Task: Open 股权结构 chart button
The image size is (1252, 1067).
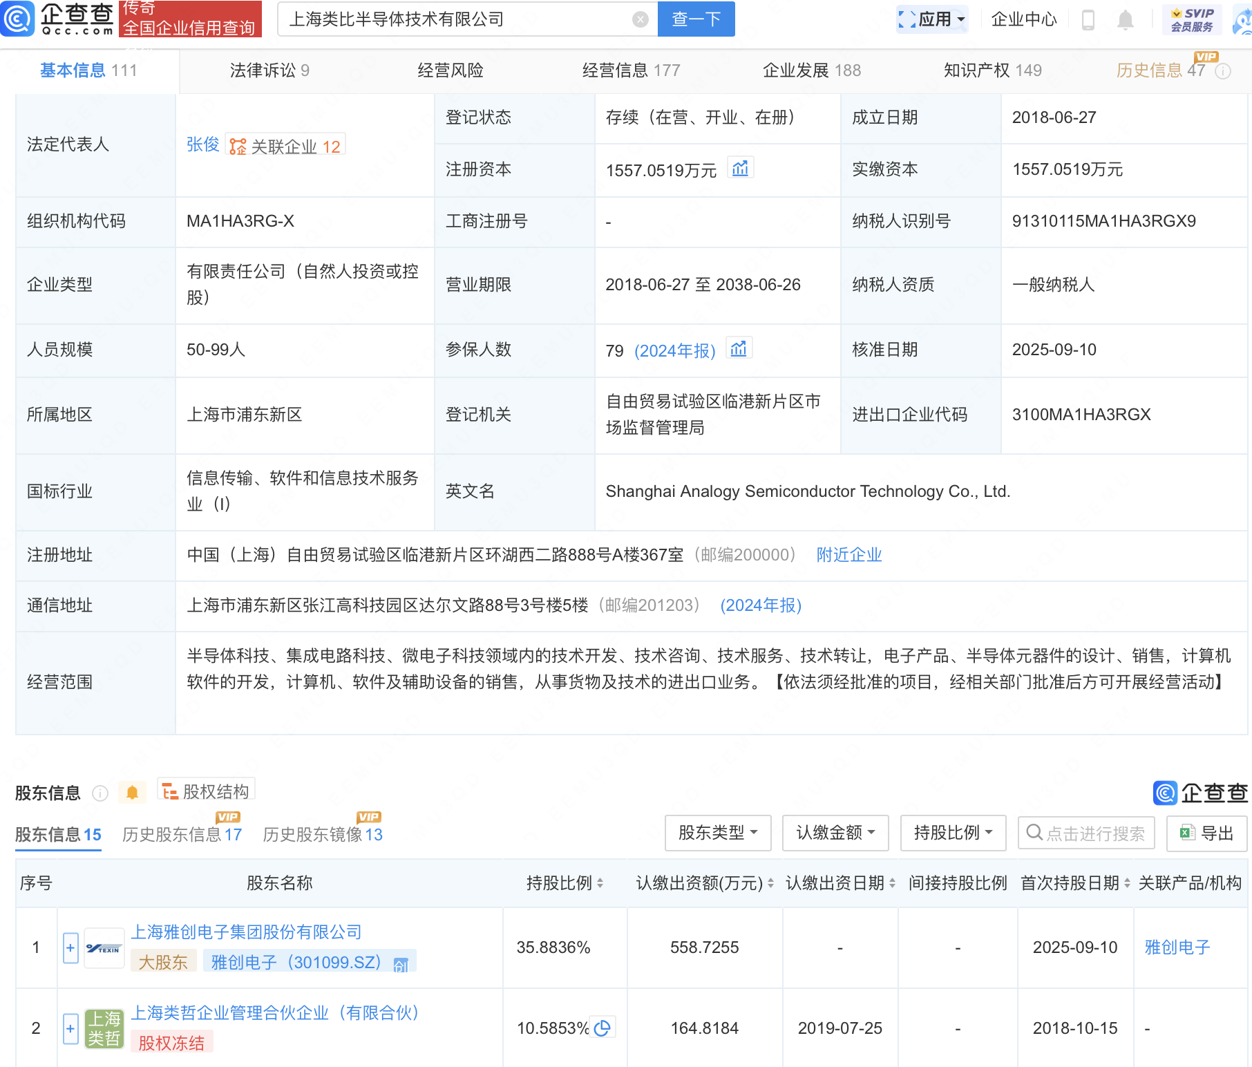Action: point(207,791)
